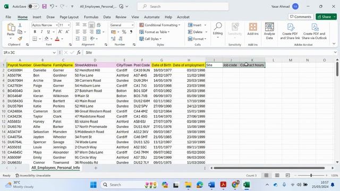Switch to the Page Layout tab

69,17
